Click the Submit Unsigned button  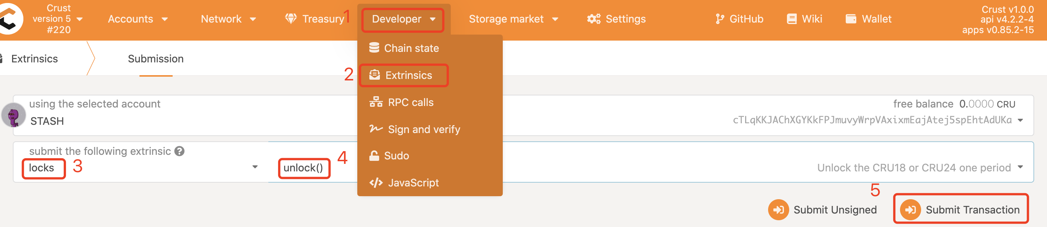tap(822, 210)
